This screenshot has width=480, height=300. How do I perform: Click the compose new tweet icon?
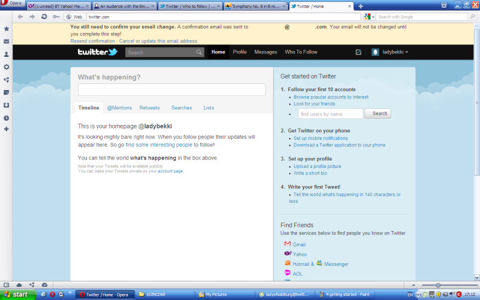point(358,52)
